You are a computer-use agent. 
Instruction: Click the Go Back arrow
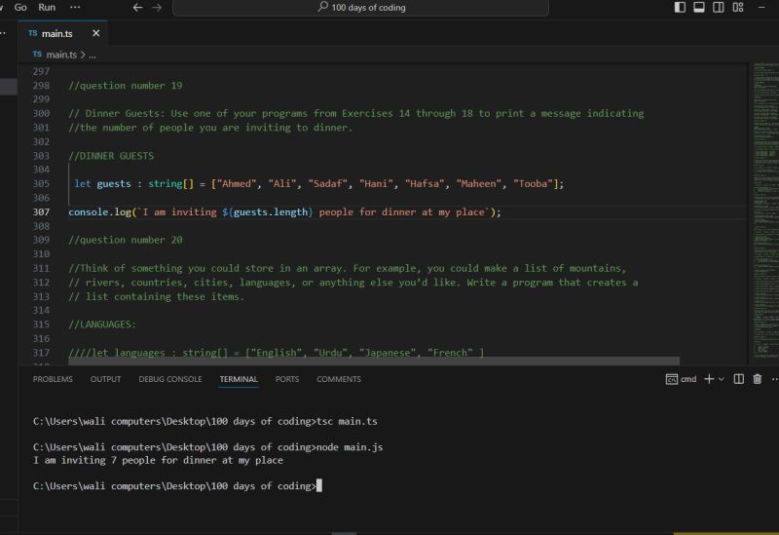click(x=137, y=7)
